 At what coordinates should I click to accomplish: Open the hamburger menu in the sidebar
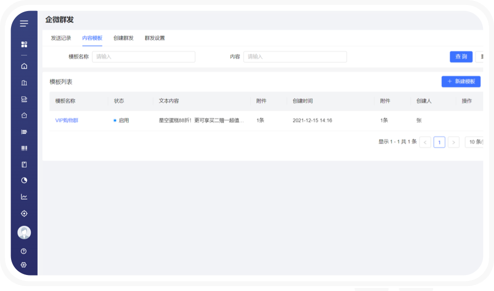point(24,23)
